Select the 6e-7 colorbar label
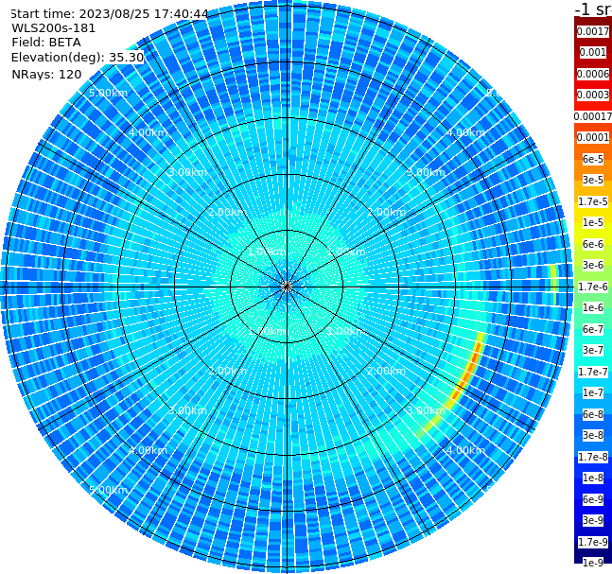Image resolution: width=612 pixels, height=574 pixels. 593,329
